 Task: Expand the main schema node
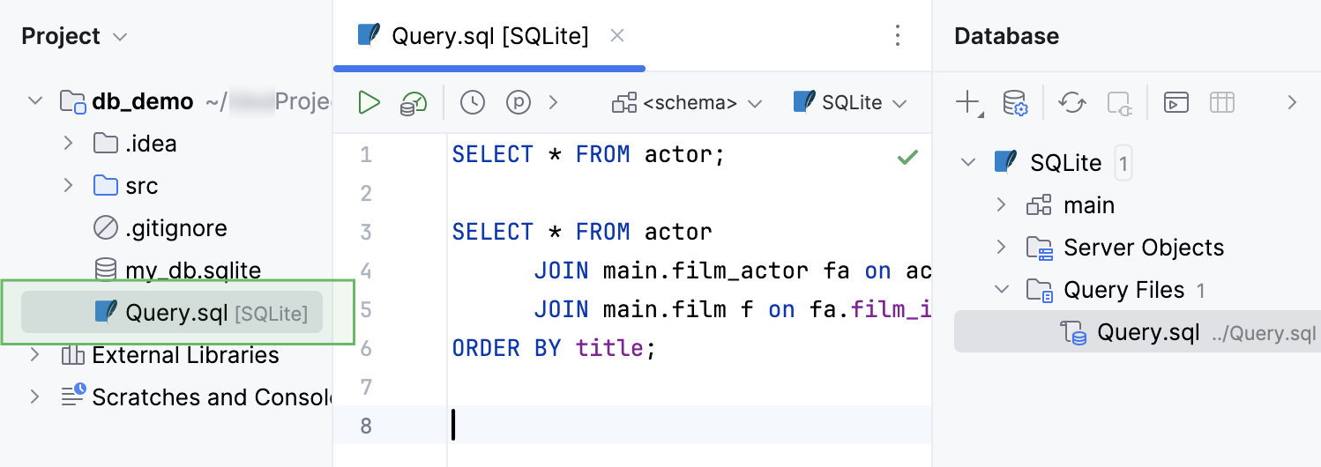click(1001, 205)
